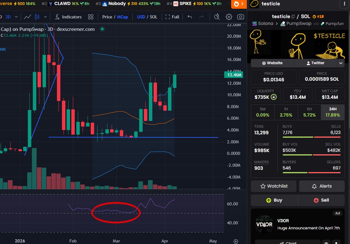
Task: Open chart settings via the gear icon
Action: pos(229,17)
